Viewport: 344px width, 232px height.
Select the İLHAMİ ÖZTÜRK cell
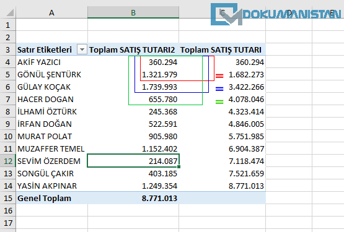click(x=52, y=111)
